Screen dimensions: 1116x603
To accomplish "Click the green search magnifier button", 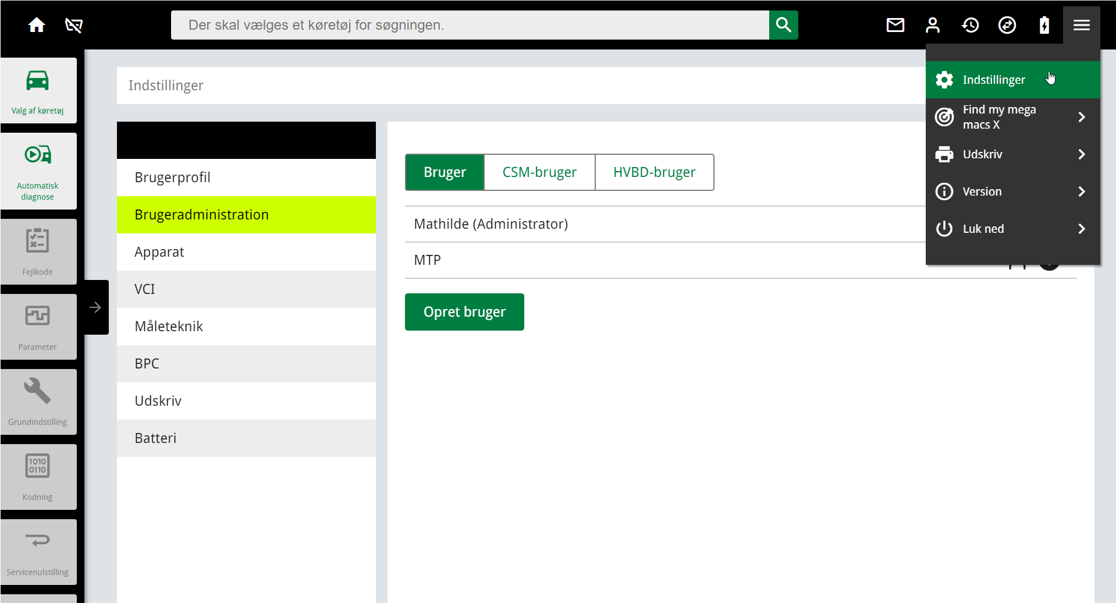I will [783, 25].
